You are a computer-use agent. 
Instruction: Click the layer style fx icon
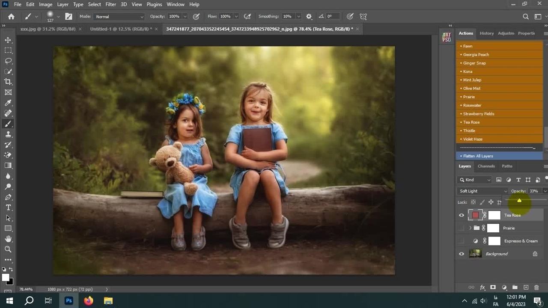pyautogui.click(x=482, y=287)
